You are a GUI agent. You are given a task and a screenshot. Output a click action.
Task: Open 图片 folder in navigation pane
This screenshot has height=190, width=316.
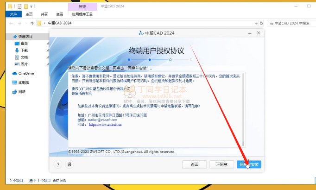tap(24, 64)
